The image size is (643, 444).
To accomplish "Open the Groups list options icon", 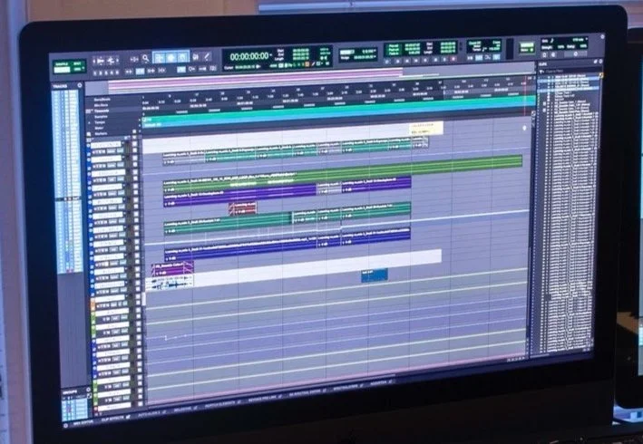I will 88,390.
